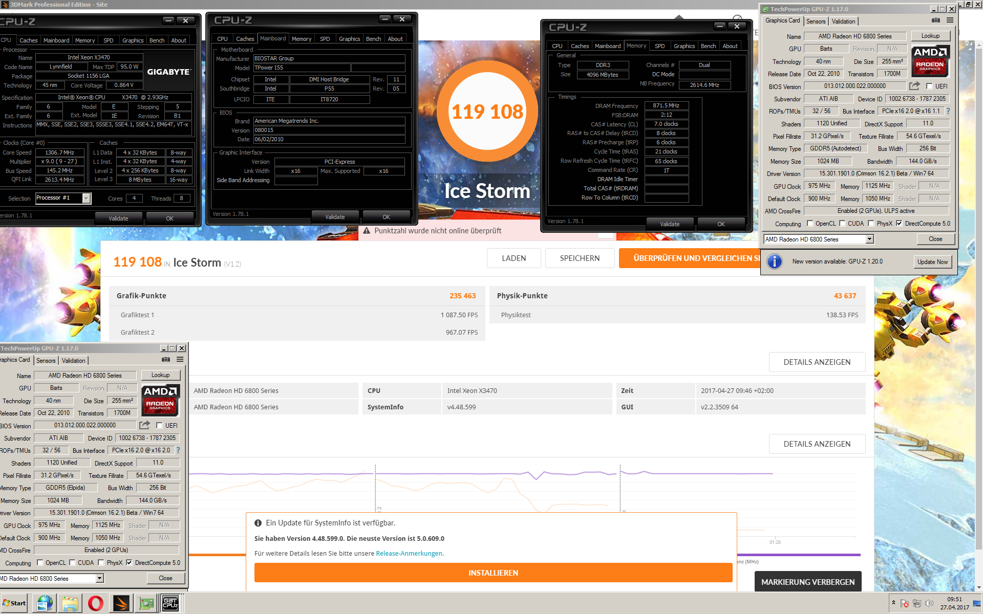The height and width of the screenshot is (614, 983).
Task: Click Lookup button in top-right GPU-Z
Action: tap(930, 36)
